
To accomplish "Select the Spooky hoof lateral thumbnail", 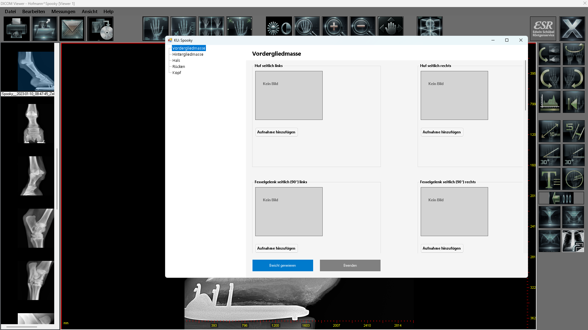I will click(x=36, y=71).
